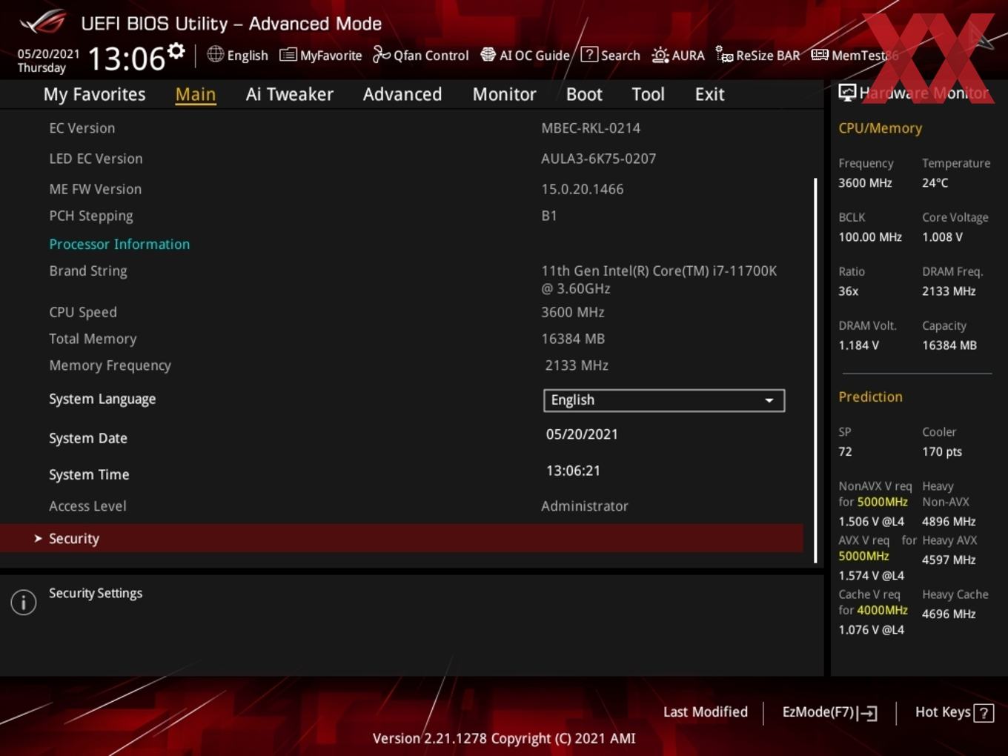Click the Hot Keys question mark icon
1008x756 pixels.
coord(984,713)
